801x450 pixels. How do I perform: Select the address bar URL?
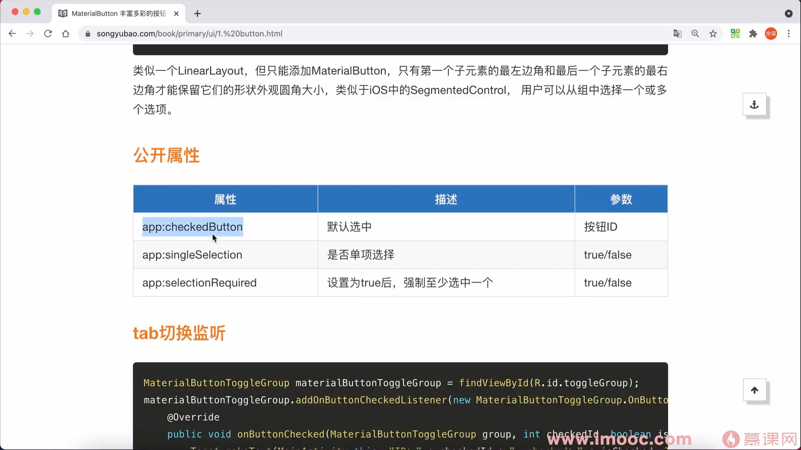pos(189,34)
